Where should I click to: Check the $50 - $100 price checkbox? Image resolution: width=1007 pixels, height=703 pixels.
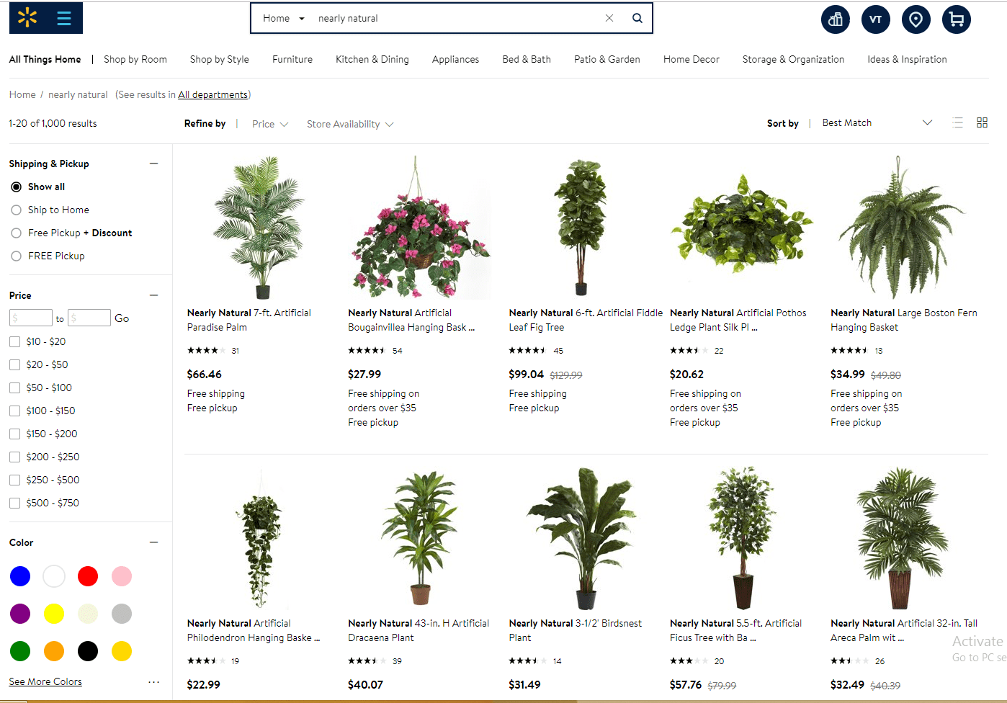tap(14, 388)
